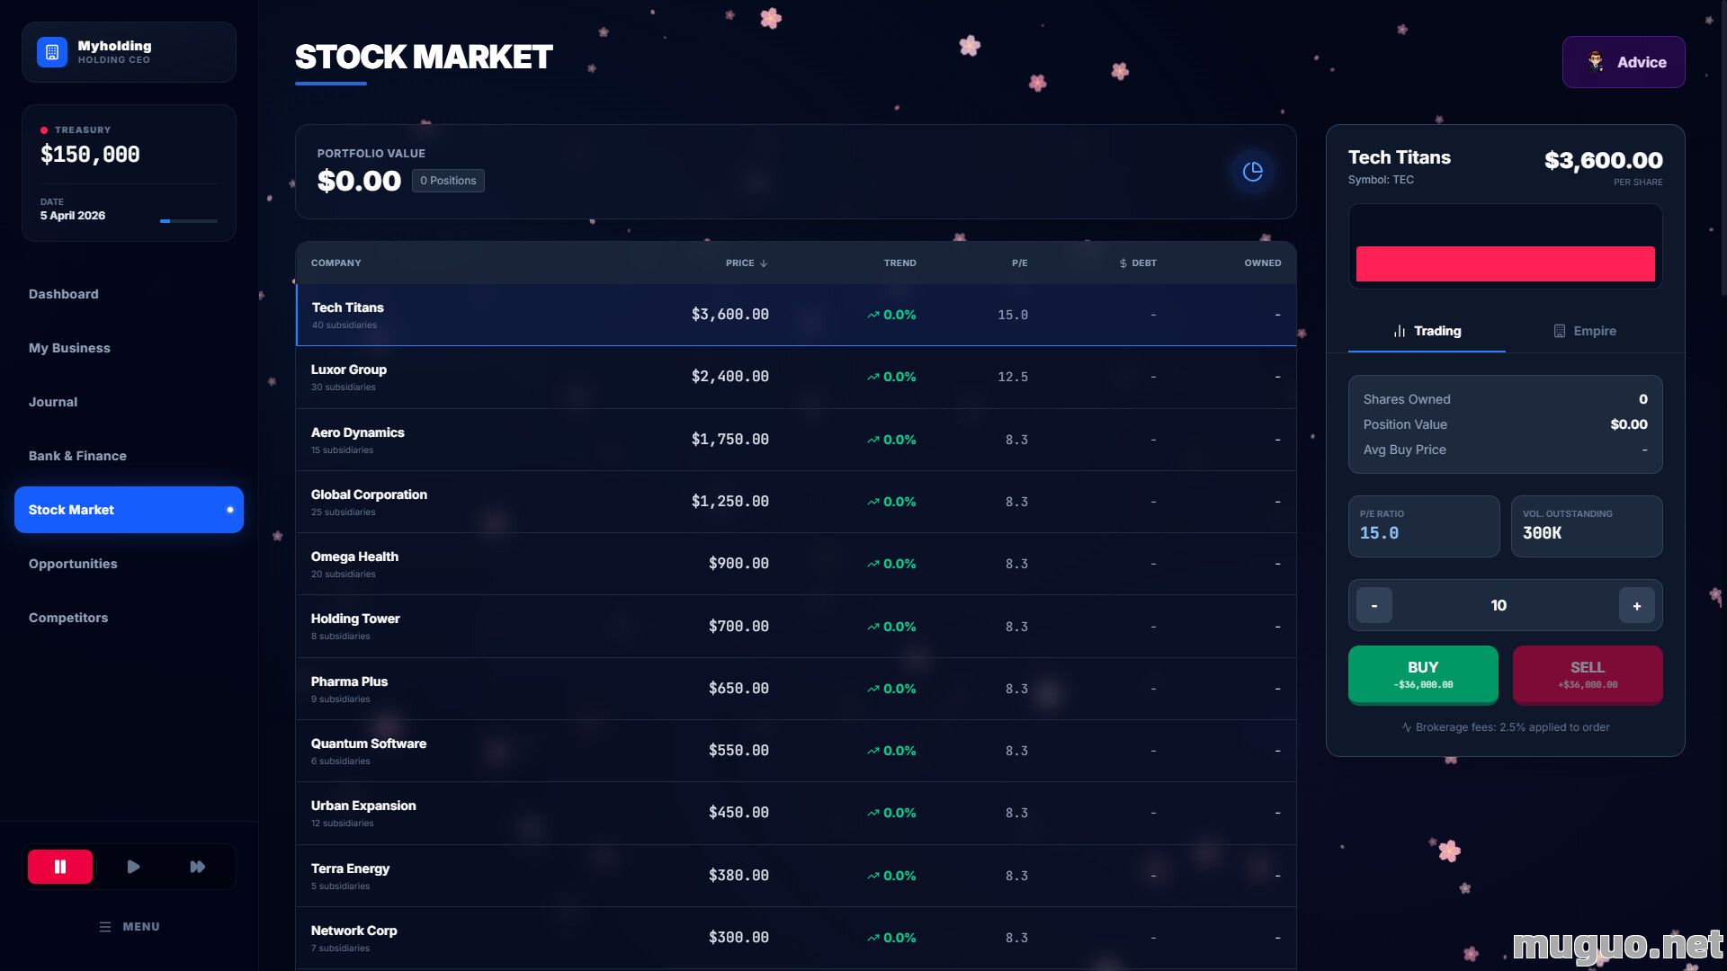This screenshot has height=971, width=1727.
Task: Sort by TREND column header
Action: tap(899, 263)
